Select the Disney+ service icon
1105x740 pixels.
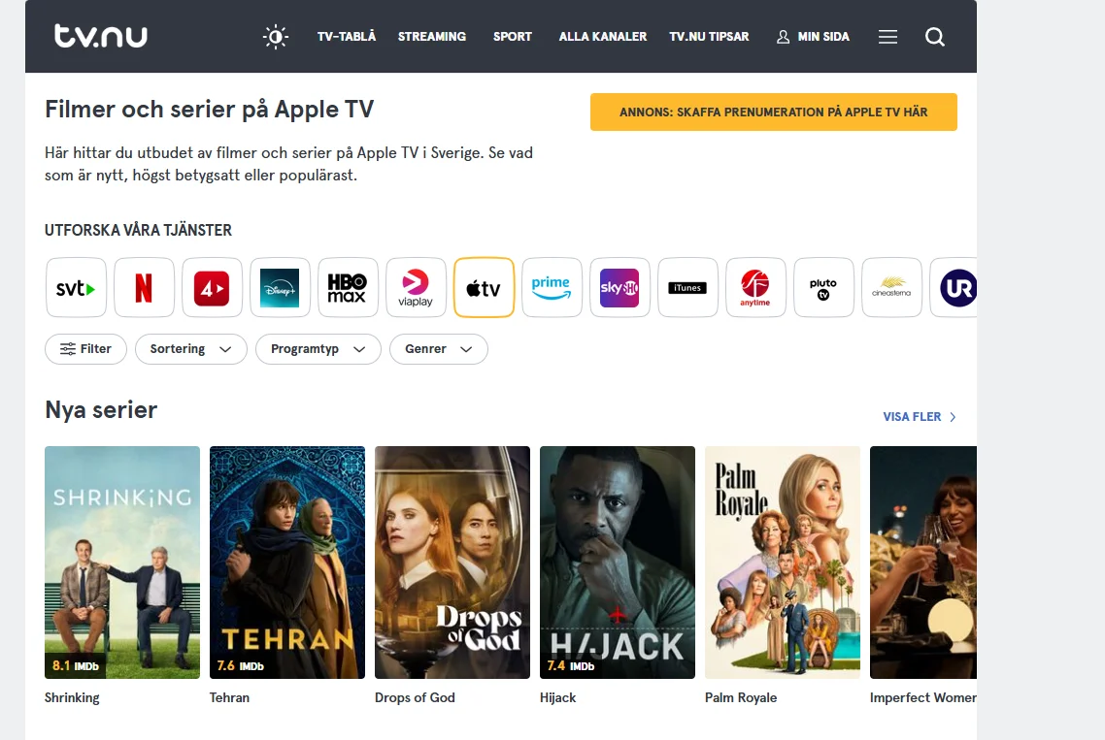(x=280, y=287)
